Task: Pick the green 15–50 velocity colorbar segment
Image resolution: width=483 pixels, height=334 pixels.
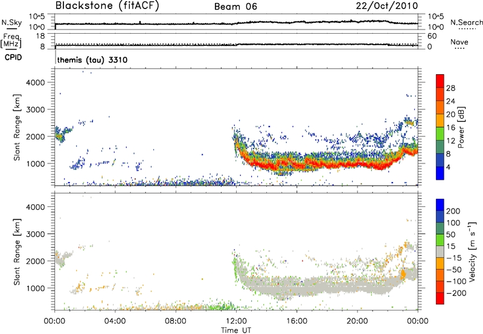Action: click(x=440, y=240)
